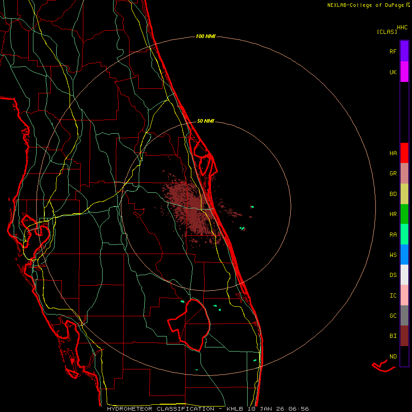Click the UK legend label
The image size is (412, 412).
tap(393, 72)
